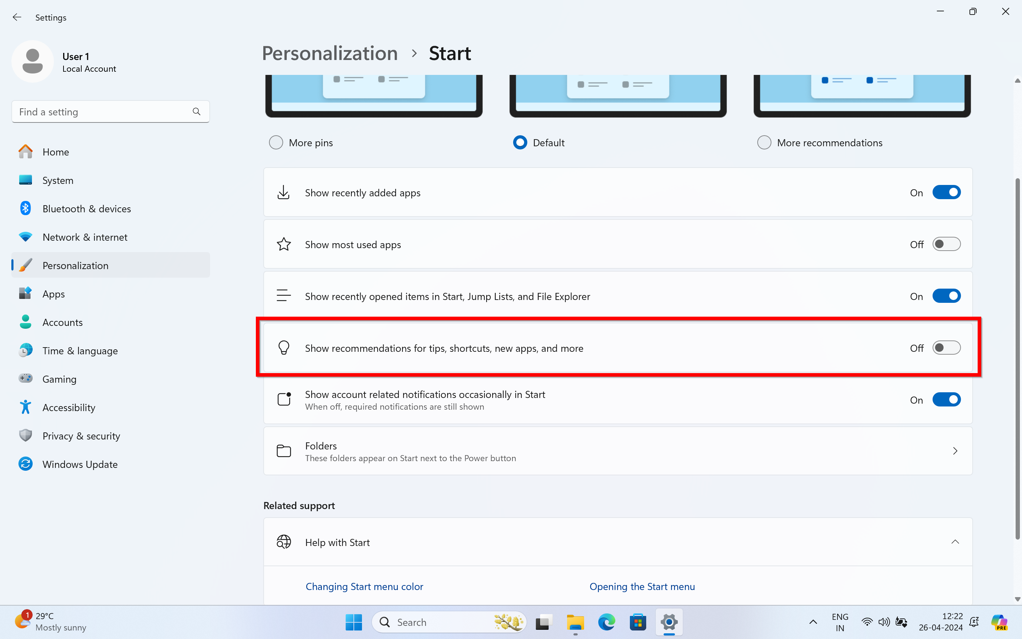This screenshot has width=1022, height=639.
Task: Click the Settings gear taskbar icon
Action: [669, 622]
